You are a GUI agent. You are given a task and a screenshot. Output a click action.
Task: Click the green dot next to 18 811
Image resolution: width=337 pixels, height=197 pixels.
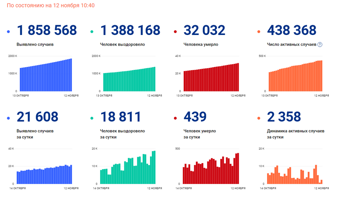92,118
